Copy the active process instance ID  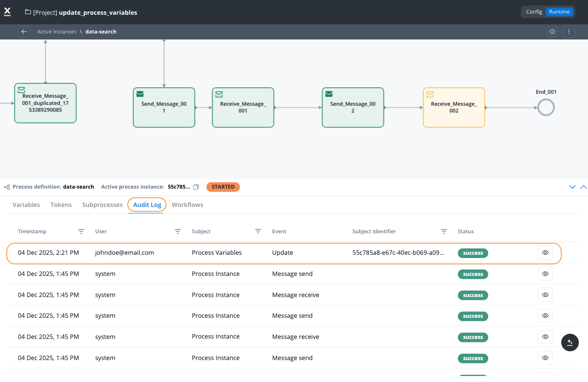click(196, 187)
